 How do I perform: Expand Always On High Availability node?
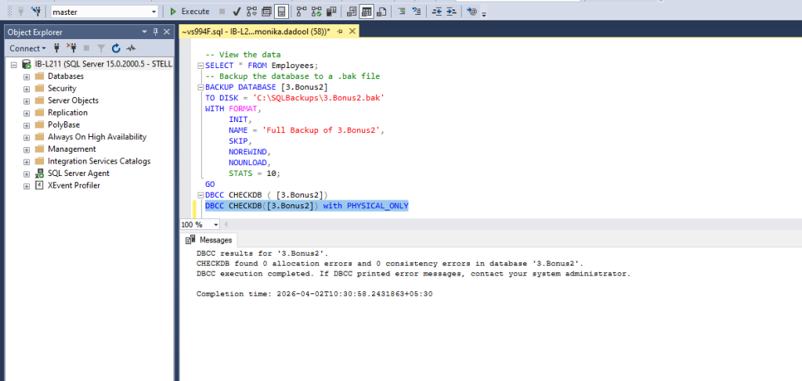pyautogui.click(x=26, y=137)
